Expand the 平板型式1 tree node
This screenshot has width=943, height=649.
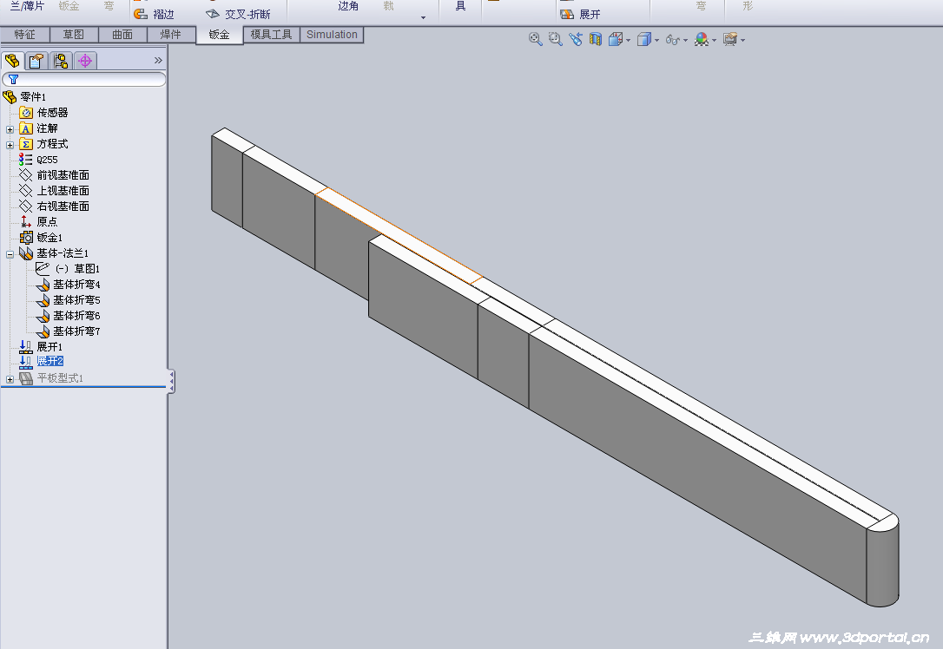10,379
